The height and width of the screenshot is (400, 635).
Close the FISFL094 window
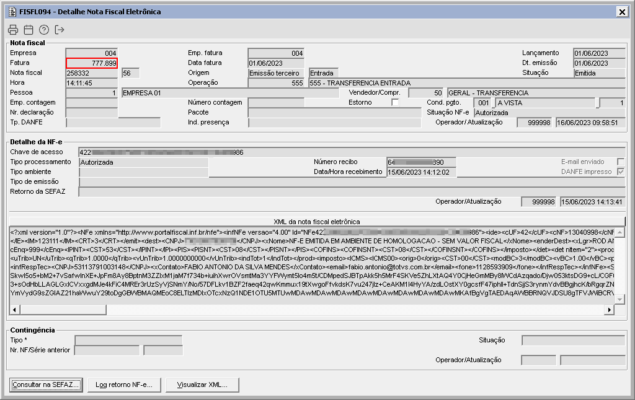tap(622, 12)
